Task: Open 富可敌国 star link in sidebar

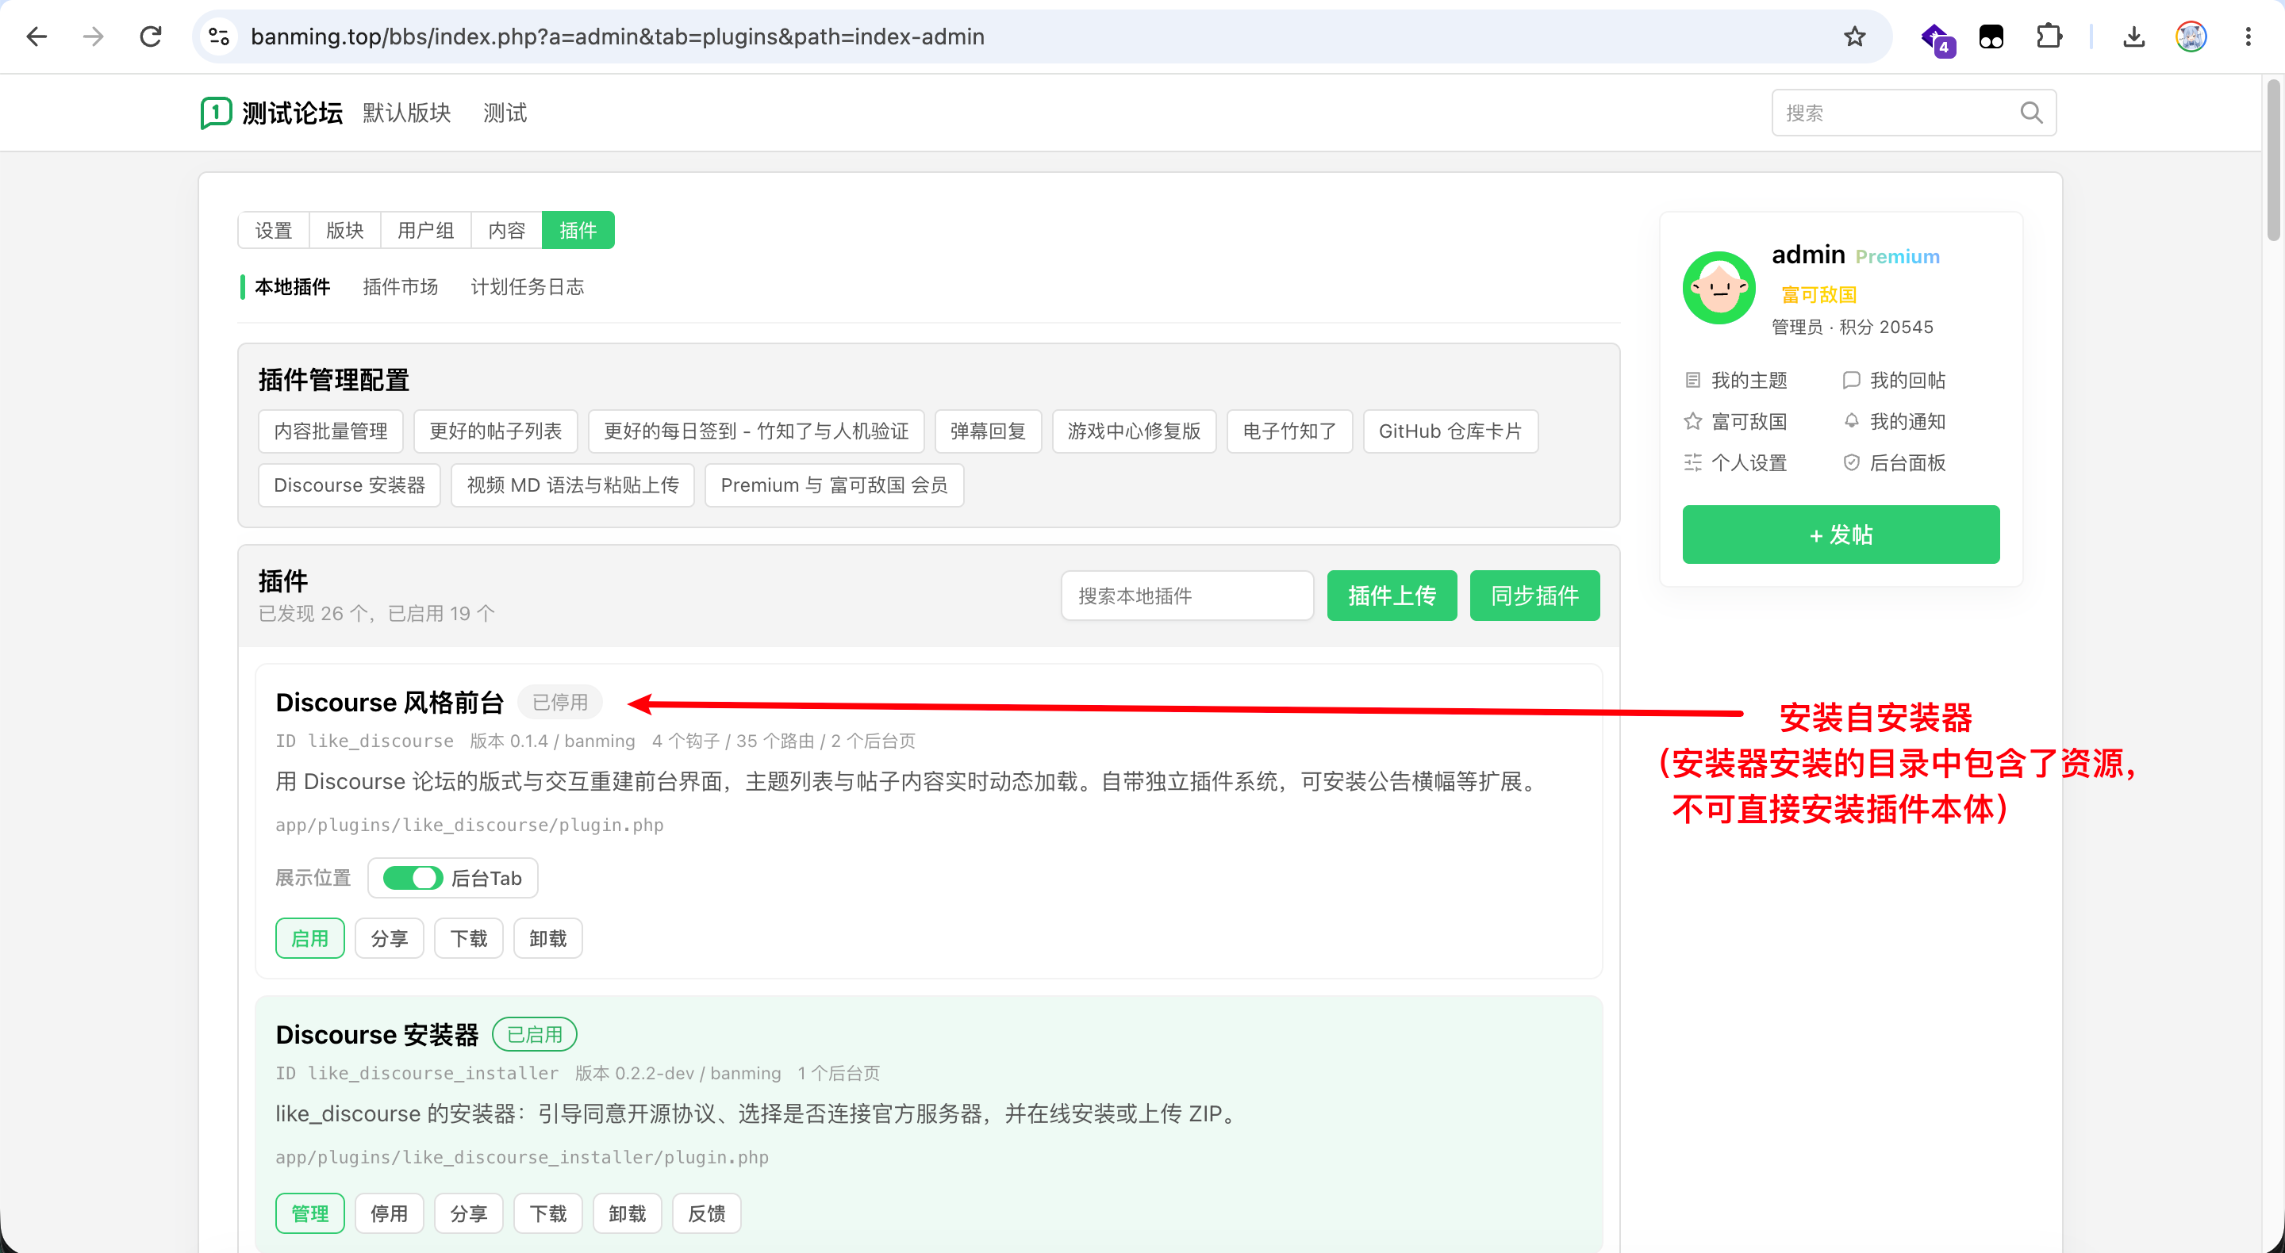Action: [1736, 421]
